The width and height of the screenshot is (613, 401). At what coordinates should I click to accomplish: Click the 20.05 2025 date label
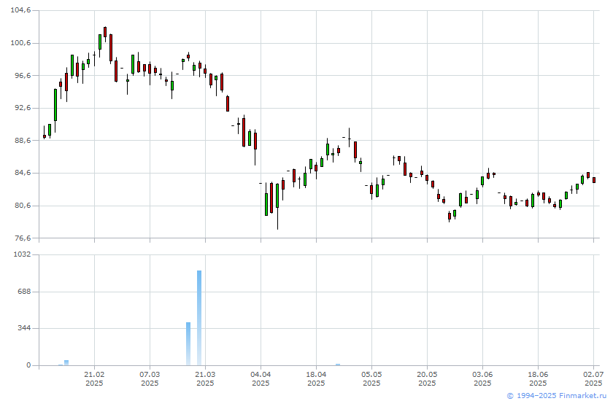[428, 378]
